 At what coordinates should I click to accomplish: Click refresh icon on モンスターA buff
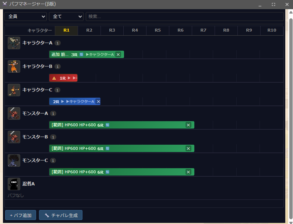click(107, 125)
